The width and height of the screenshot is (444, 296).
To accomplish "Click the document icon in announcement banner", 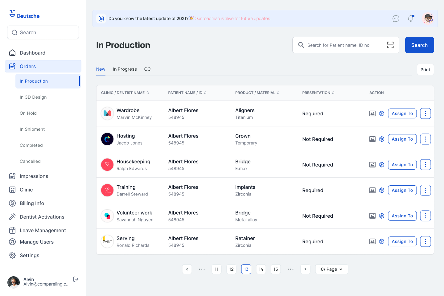I will tap(101, 18).
